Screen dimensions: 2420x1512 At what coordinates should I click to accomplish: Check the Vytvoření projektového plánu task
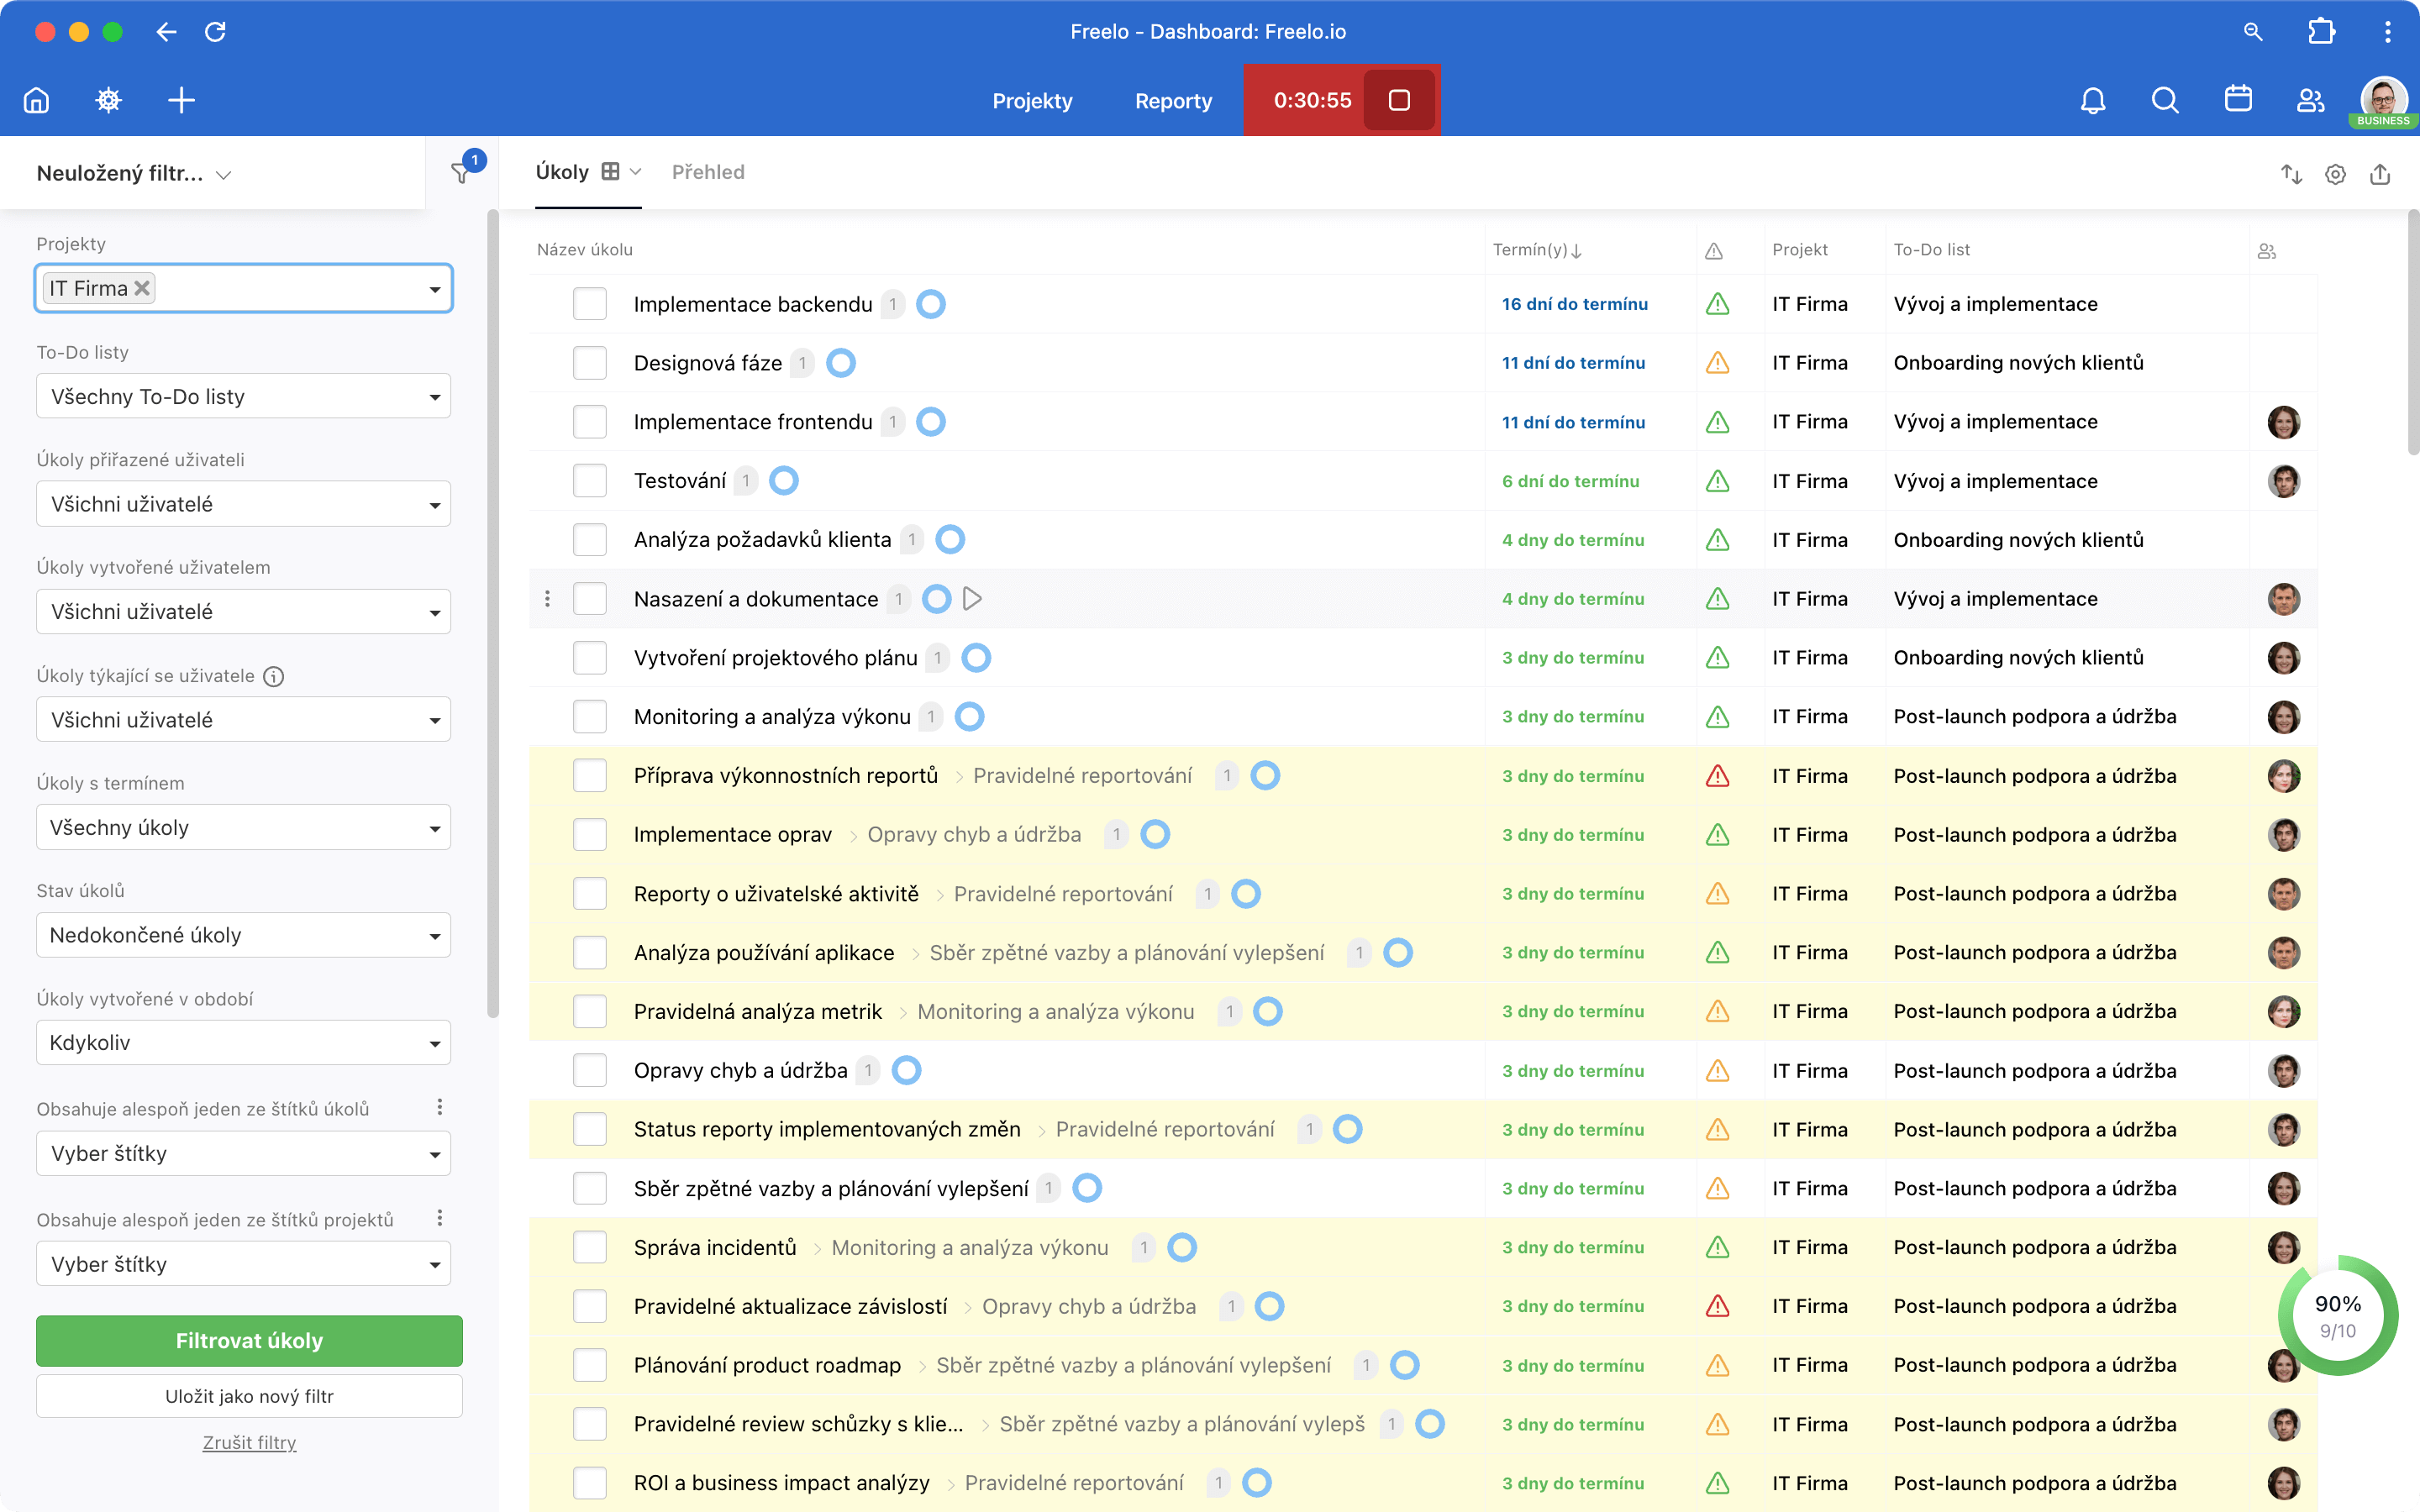tap(590, 658)
